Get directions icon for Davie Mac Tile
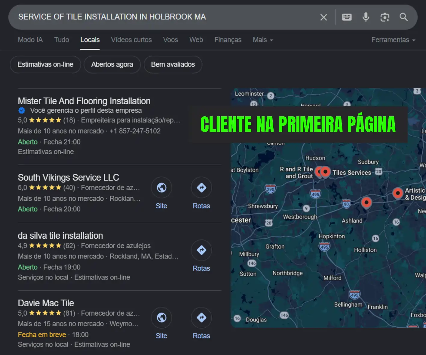Screen dimensions: 426x355 click(201, 317)
